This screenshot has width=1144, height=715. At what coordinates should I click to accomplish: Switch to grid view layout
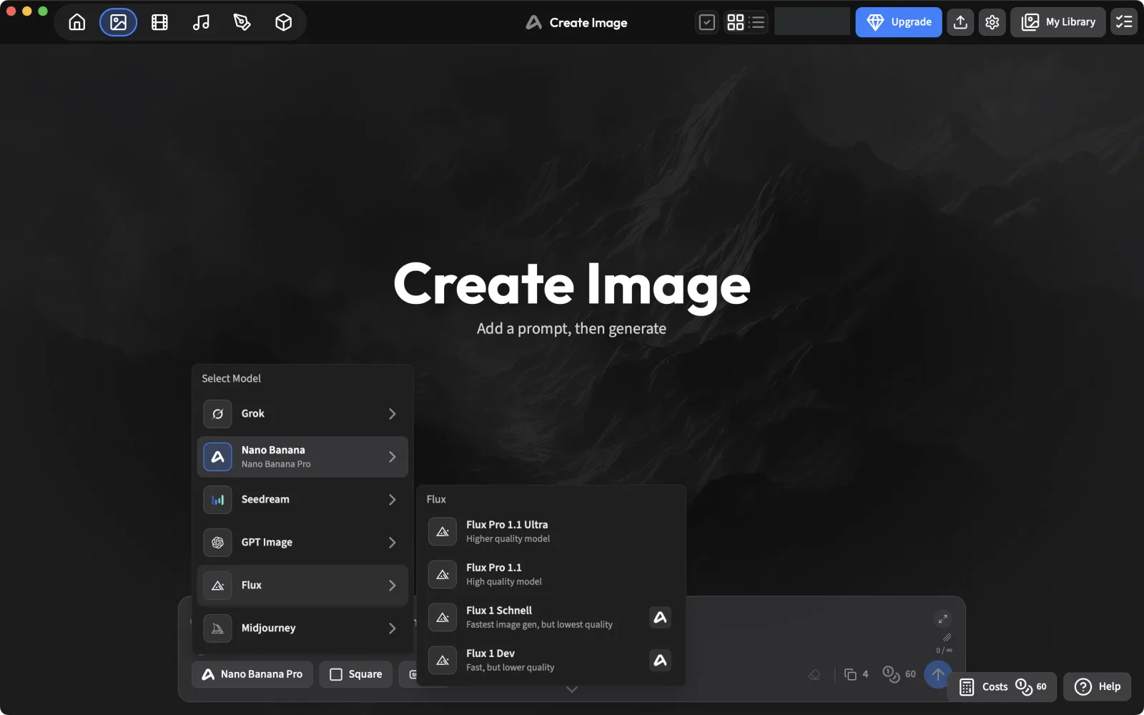[x=735, y=22]
